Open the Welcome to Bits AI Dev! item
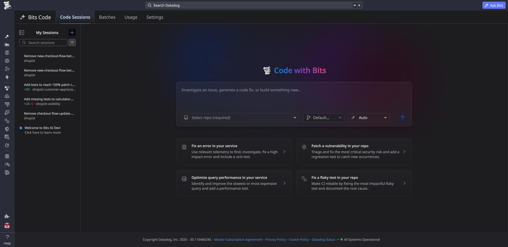 pyautogui.click(x=42, y=130)
